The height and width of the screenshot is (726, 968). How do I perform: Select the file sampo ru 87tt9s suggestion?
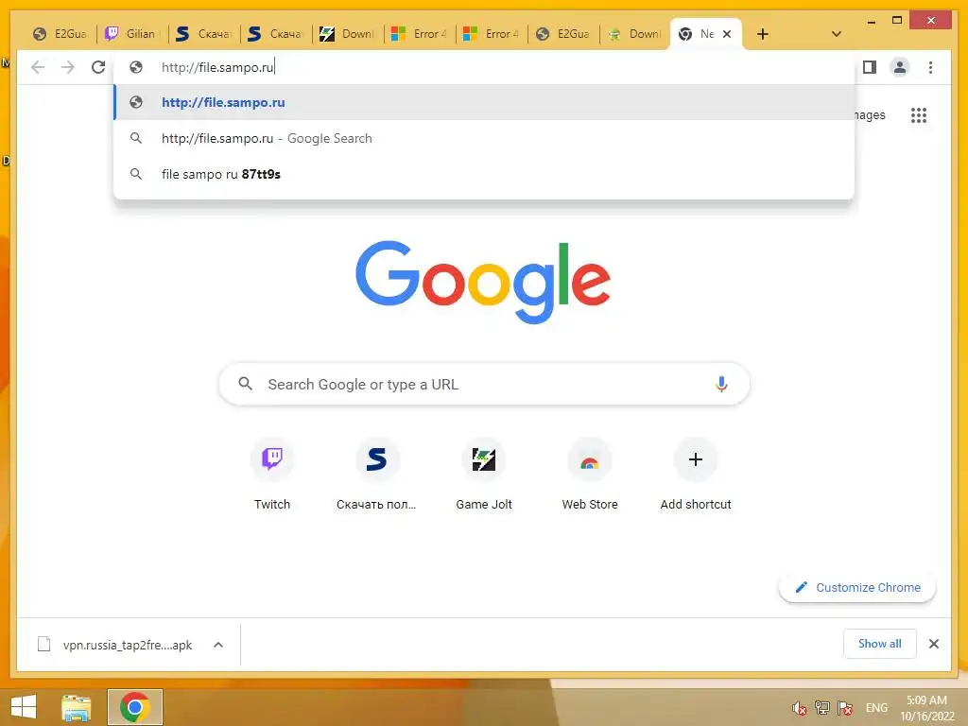point(485,174)
